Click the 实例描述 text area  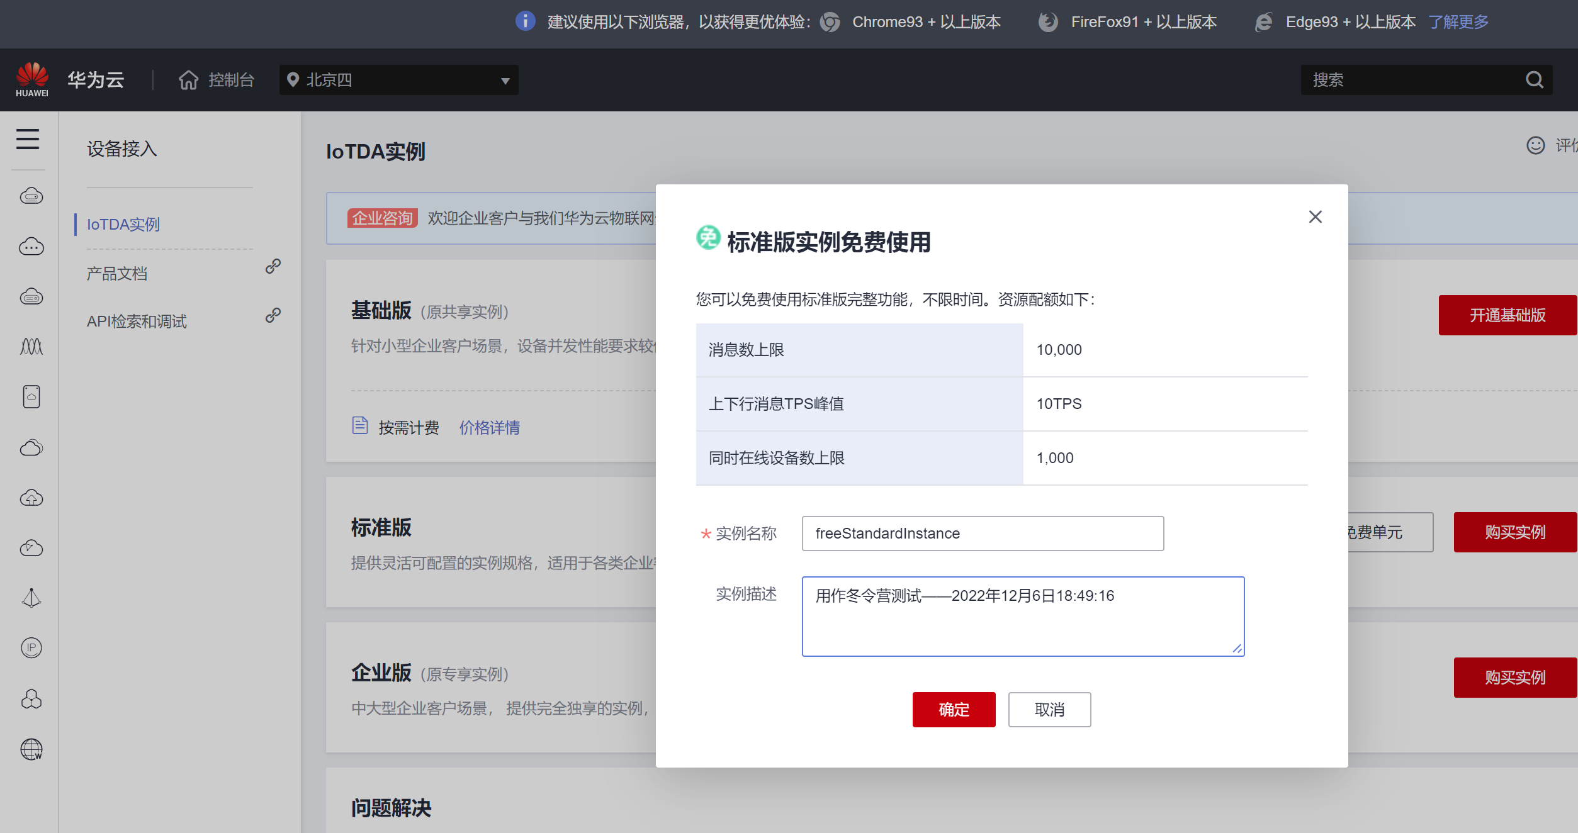point(1022,617)
